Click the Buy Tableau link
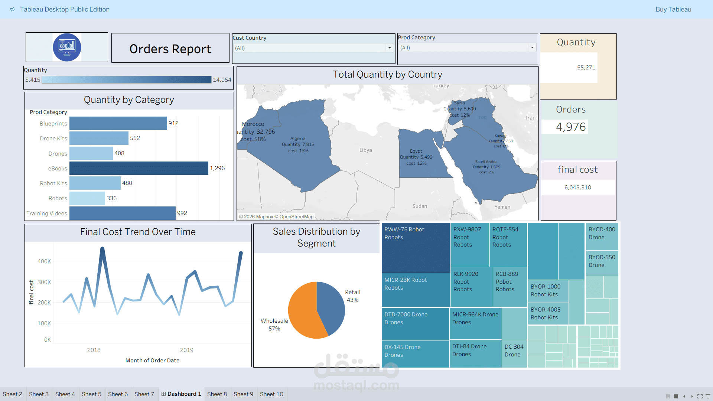Image resolution: width=713 pixels, height=401 pixels. tap(673, 9)
